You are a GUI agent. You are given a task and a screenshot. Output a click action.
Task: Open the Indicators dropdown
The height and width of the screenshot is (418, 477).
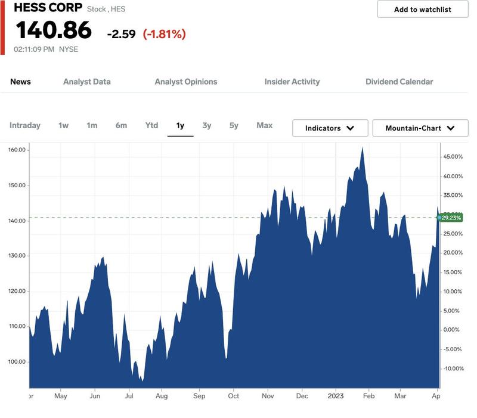(x=330, y=128)
